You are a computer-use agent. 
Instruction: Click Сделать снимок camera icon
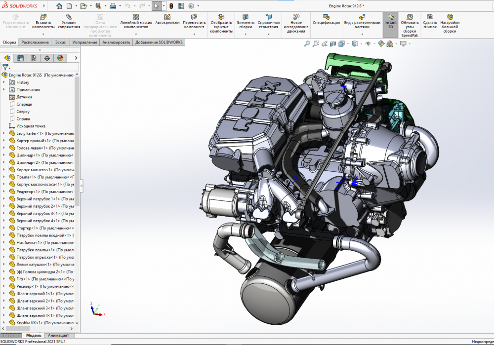(x=430, y=17)
